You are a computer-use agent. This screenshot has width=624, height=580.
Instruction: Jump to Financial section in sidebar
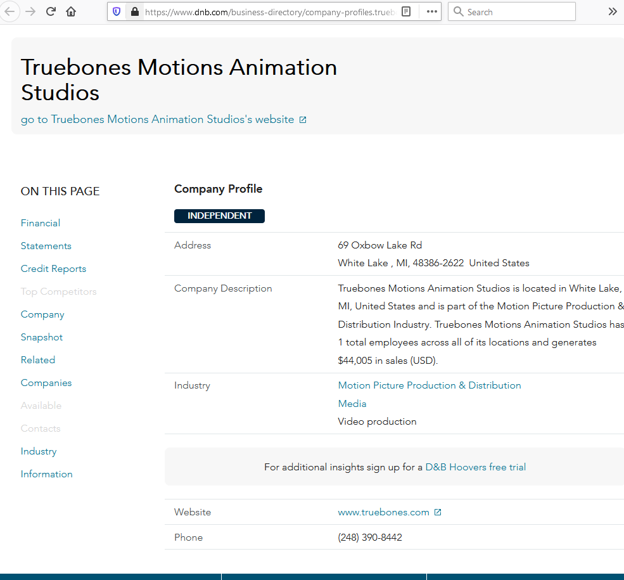click(x=41, y=223)
